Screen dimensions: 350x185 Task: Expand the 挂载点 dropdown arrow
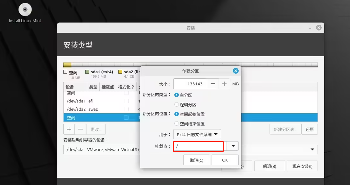point(233,146)
